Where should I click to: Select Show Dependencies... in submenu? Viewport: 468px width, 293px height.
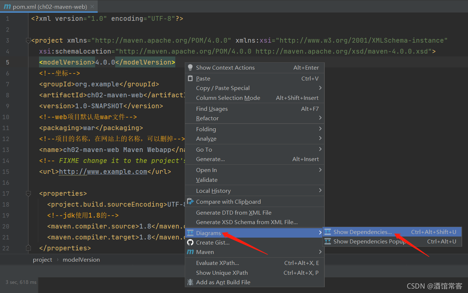coord(392,232)
